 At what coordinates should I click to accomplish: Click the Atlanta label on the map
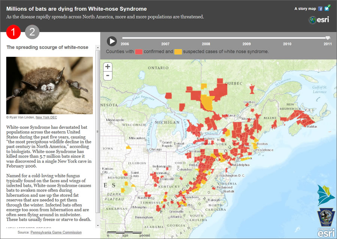pyautogui.click(x=176, y=217)
